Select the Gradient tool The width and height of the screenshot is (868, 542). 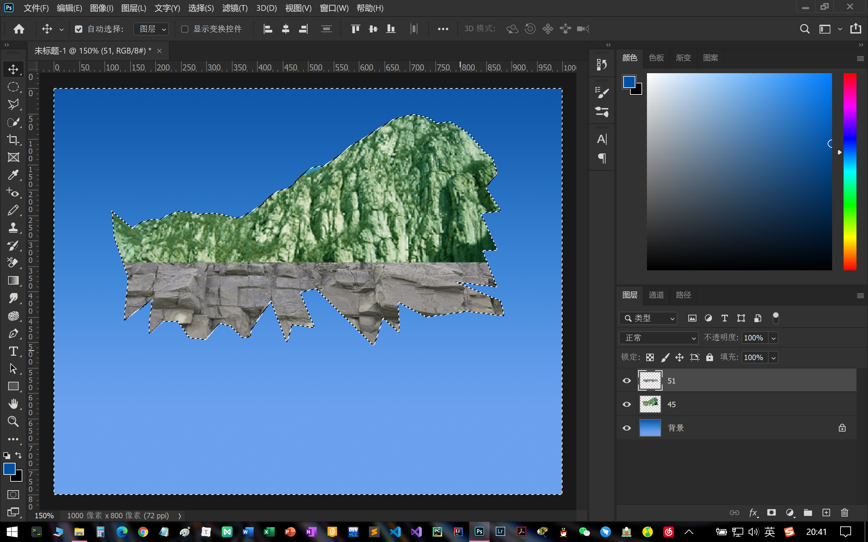pyautogui.click(x=13, y=281)
